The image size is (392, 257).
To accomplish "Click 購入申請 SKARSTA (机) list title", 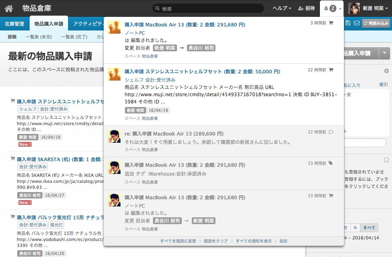I will (60, 159).
